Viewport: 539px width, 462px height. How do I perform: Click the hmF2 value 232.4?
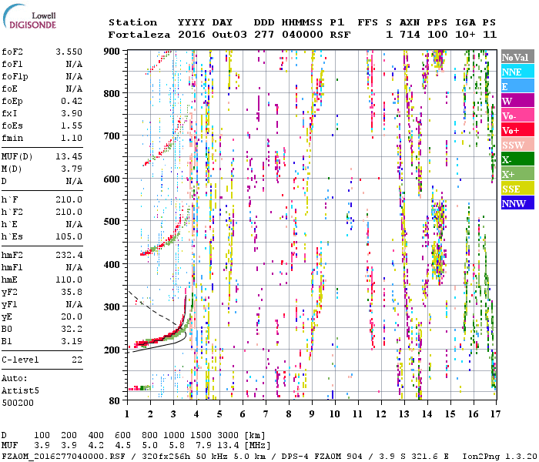69,255
